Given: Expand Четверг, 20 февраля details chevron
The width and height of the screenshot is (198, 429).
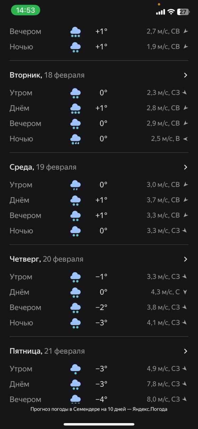Looking at the screenshot, I should tap(185, 259).
